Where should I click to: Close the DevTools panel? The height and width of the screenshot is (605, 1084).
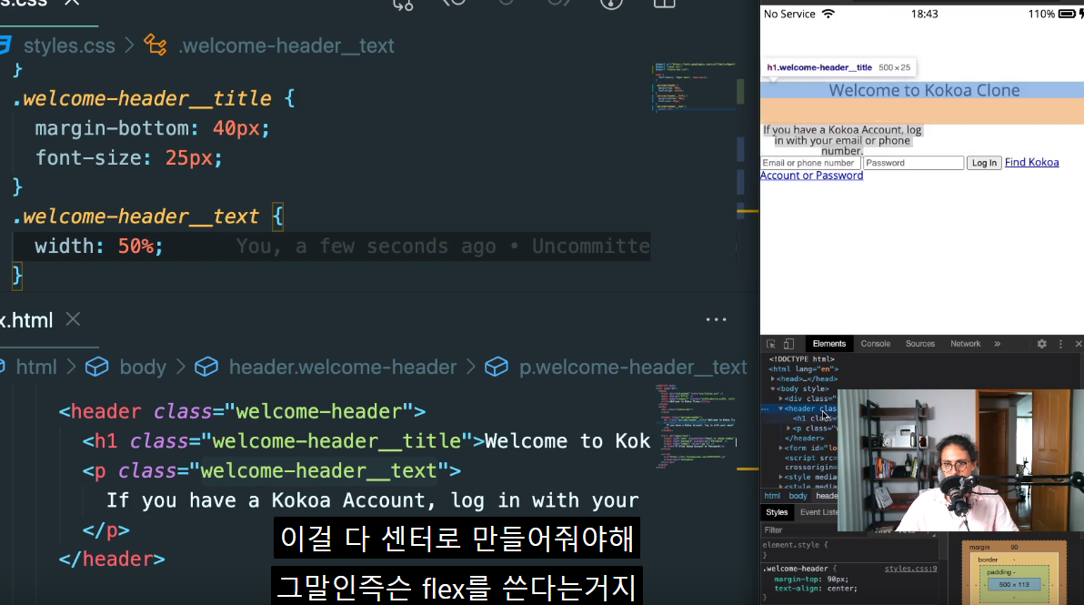pyautogui.click(x=1079, y=344)
